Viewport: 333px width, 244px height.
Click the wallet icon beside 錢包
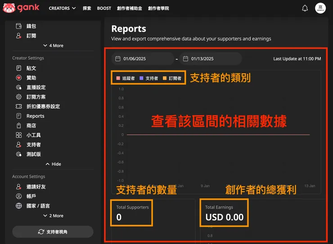point(19,26)
